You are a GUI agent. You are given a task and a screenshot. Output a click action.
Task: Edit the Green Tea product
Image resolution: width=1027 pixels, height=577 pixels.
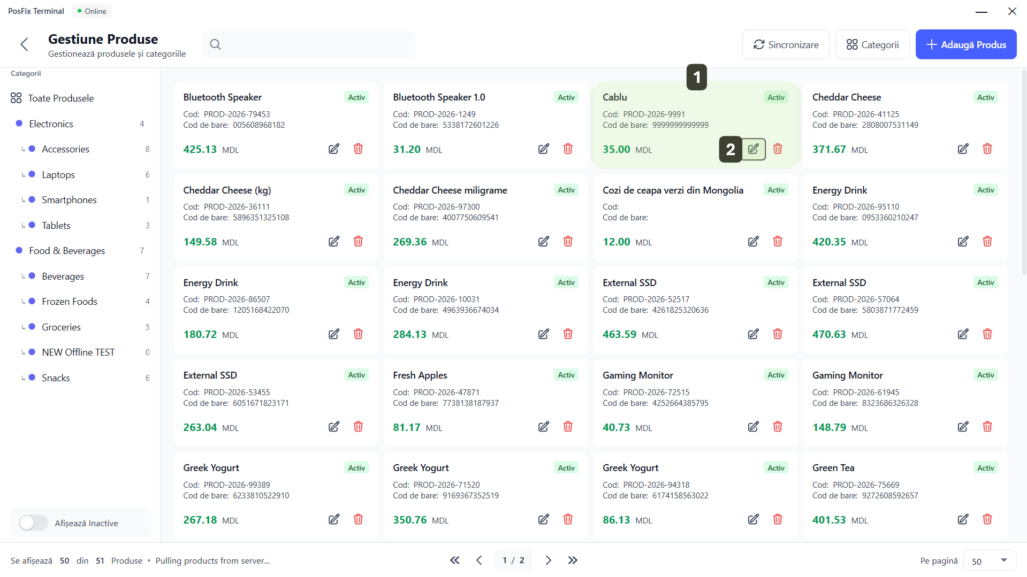(963, 519)
